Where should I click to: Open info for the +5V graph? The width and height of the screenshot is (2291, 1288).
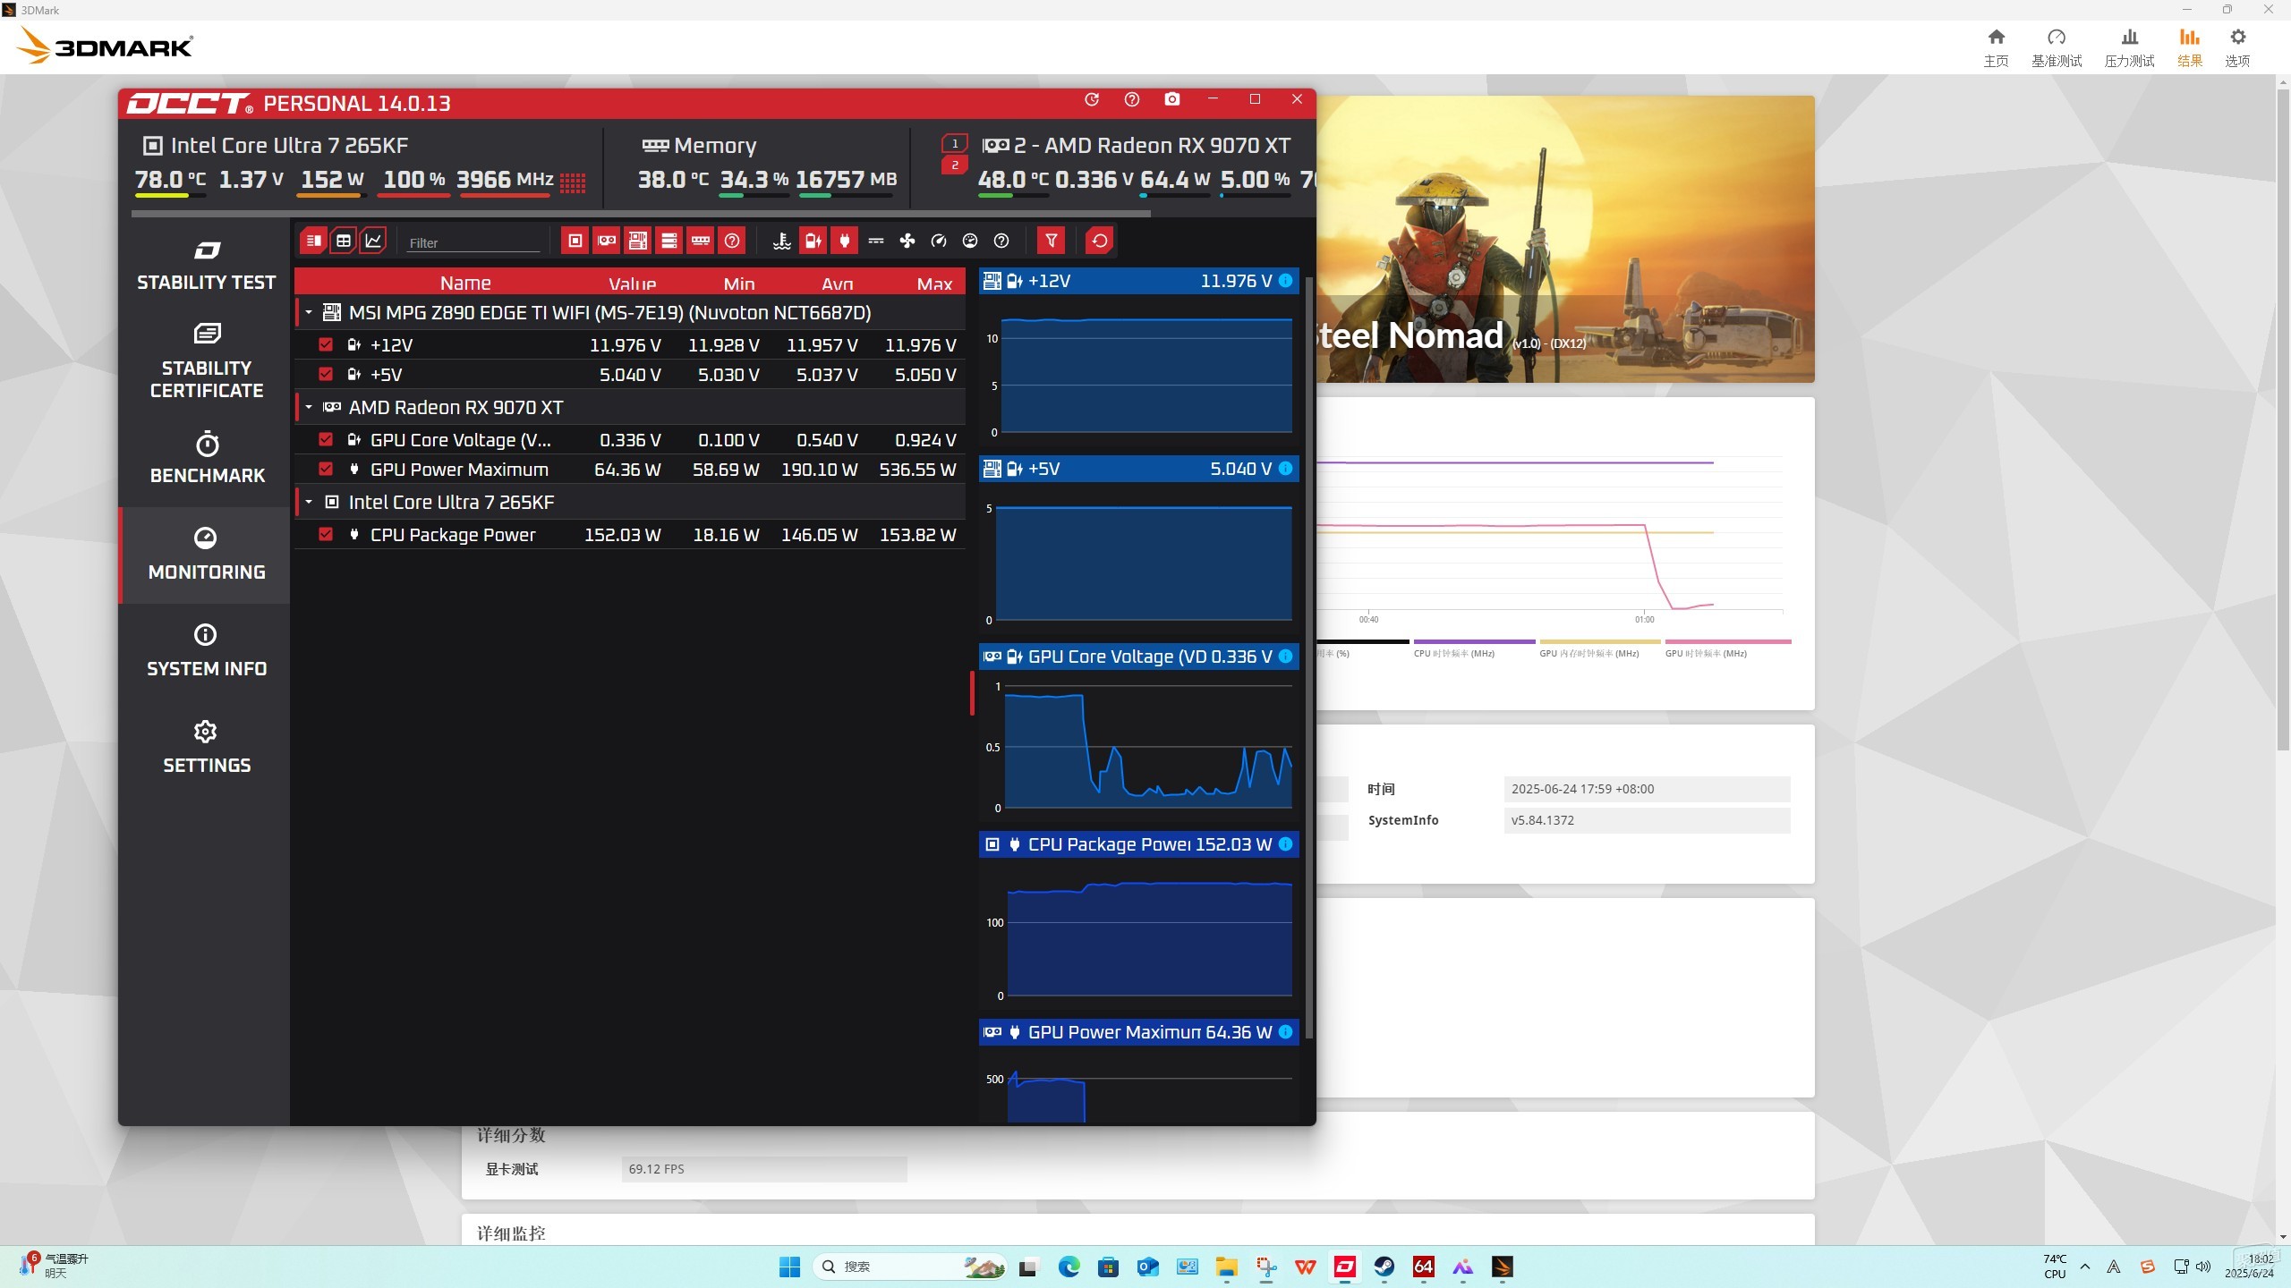(x=1286, y=469)
